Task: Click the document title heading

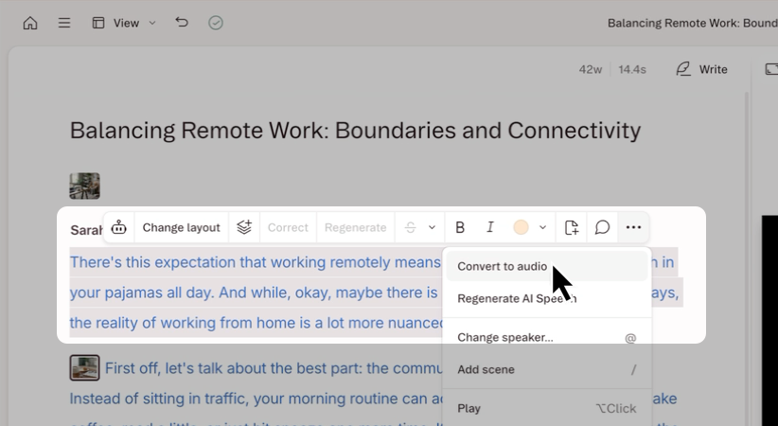Action: (x=355, y=131)
